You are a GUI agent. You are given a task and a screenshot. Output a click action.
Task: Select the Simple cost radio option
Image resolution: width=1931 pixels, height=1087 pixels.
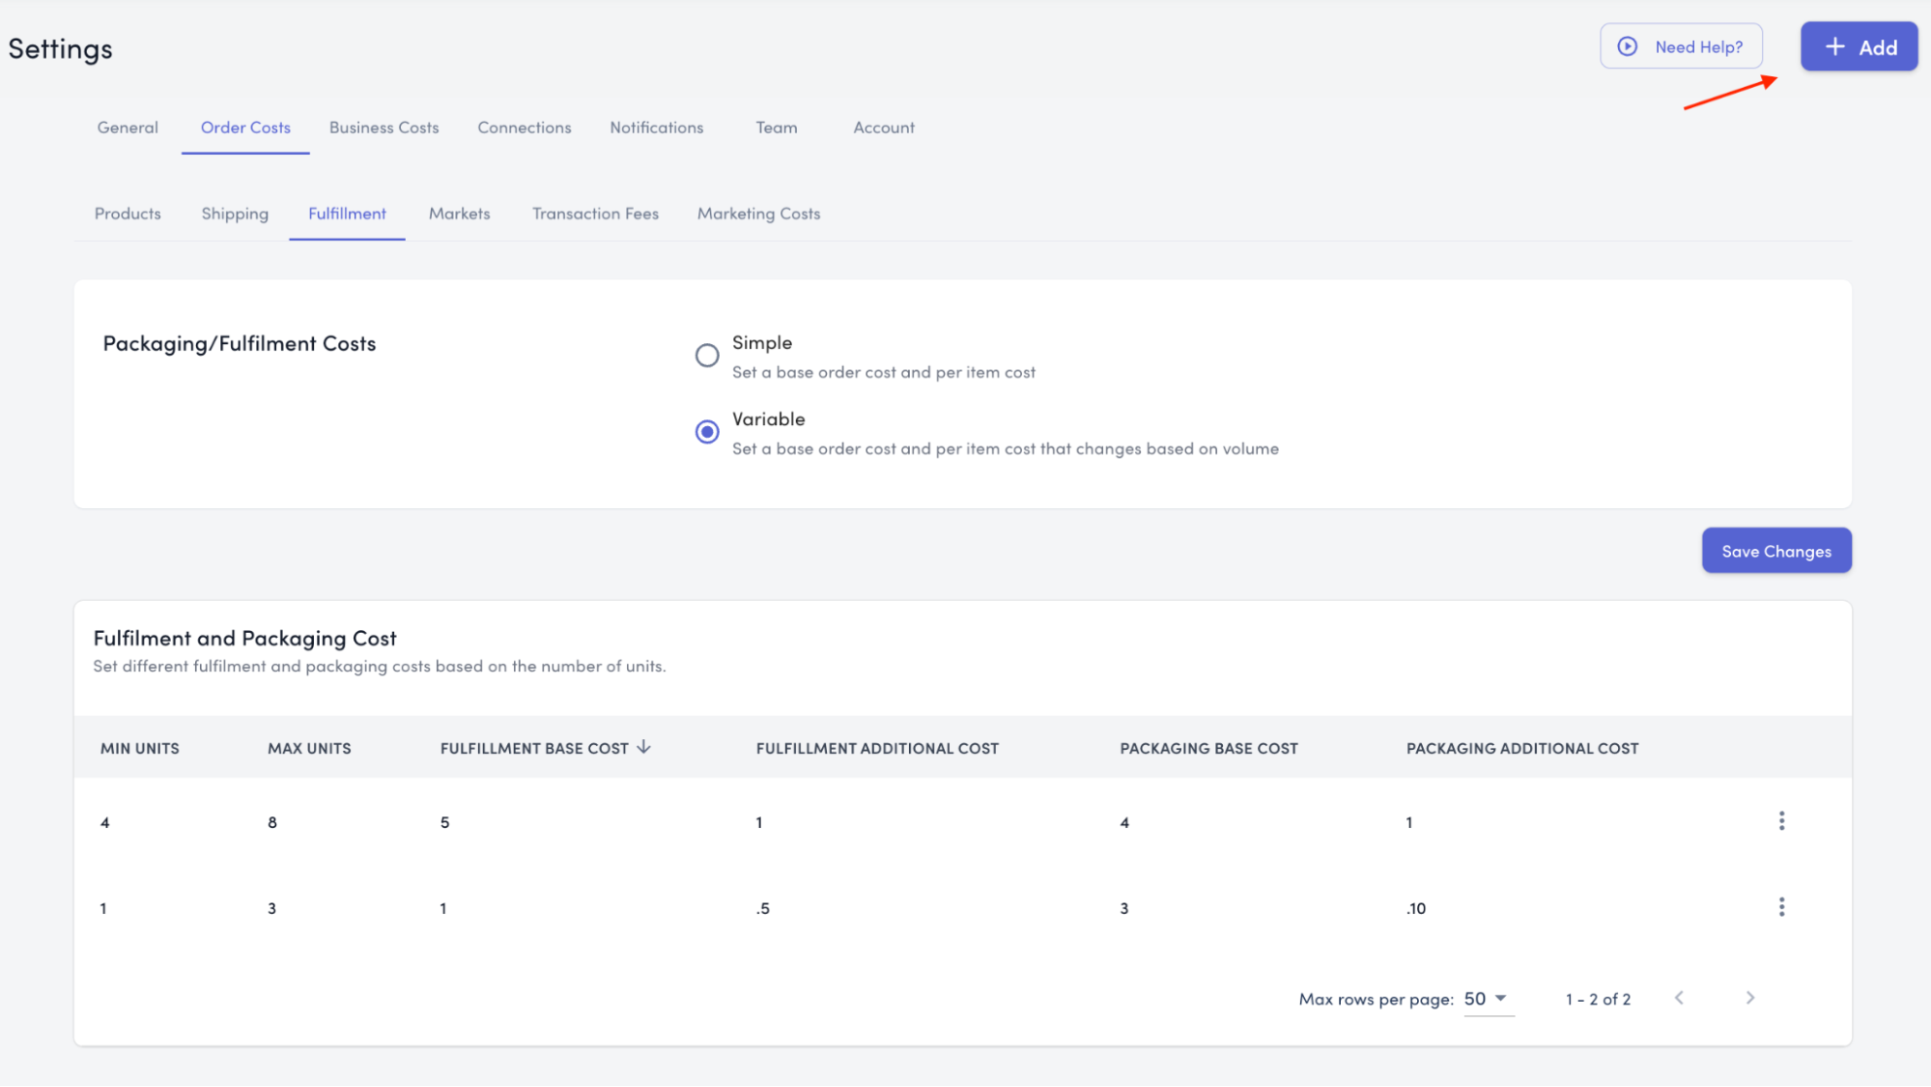(x=707, y=356)
